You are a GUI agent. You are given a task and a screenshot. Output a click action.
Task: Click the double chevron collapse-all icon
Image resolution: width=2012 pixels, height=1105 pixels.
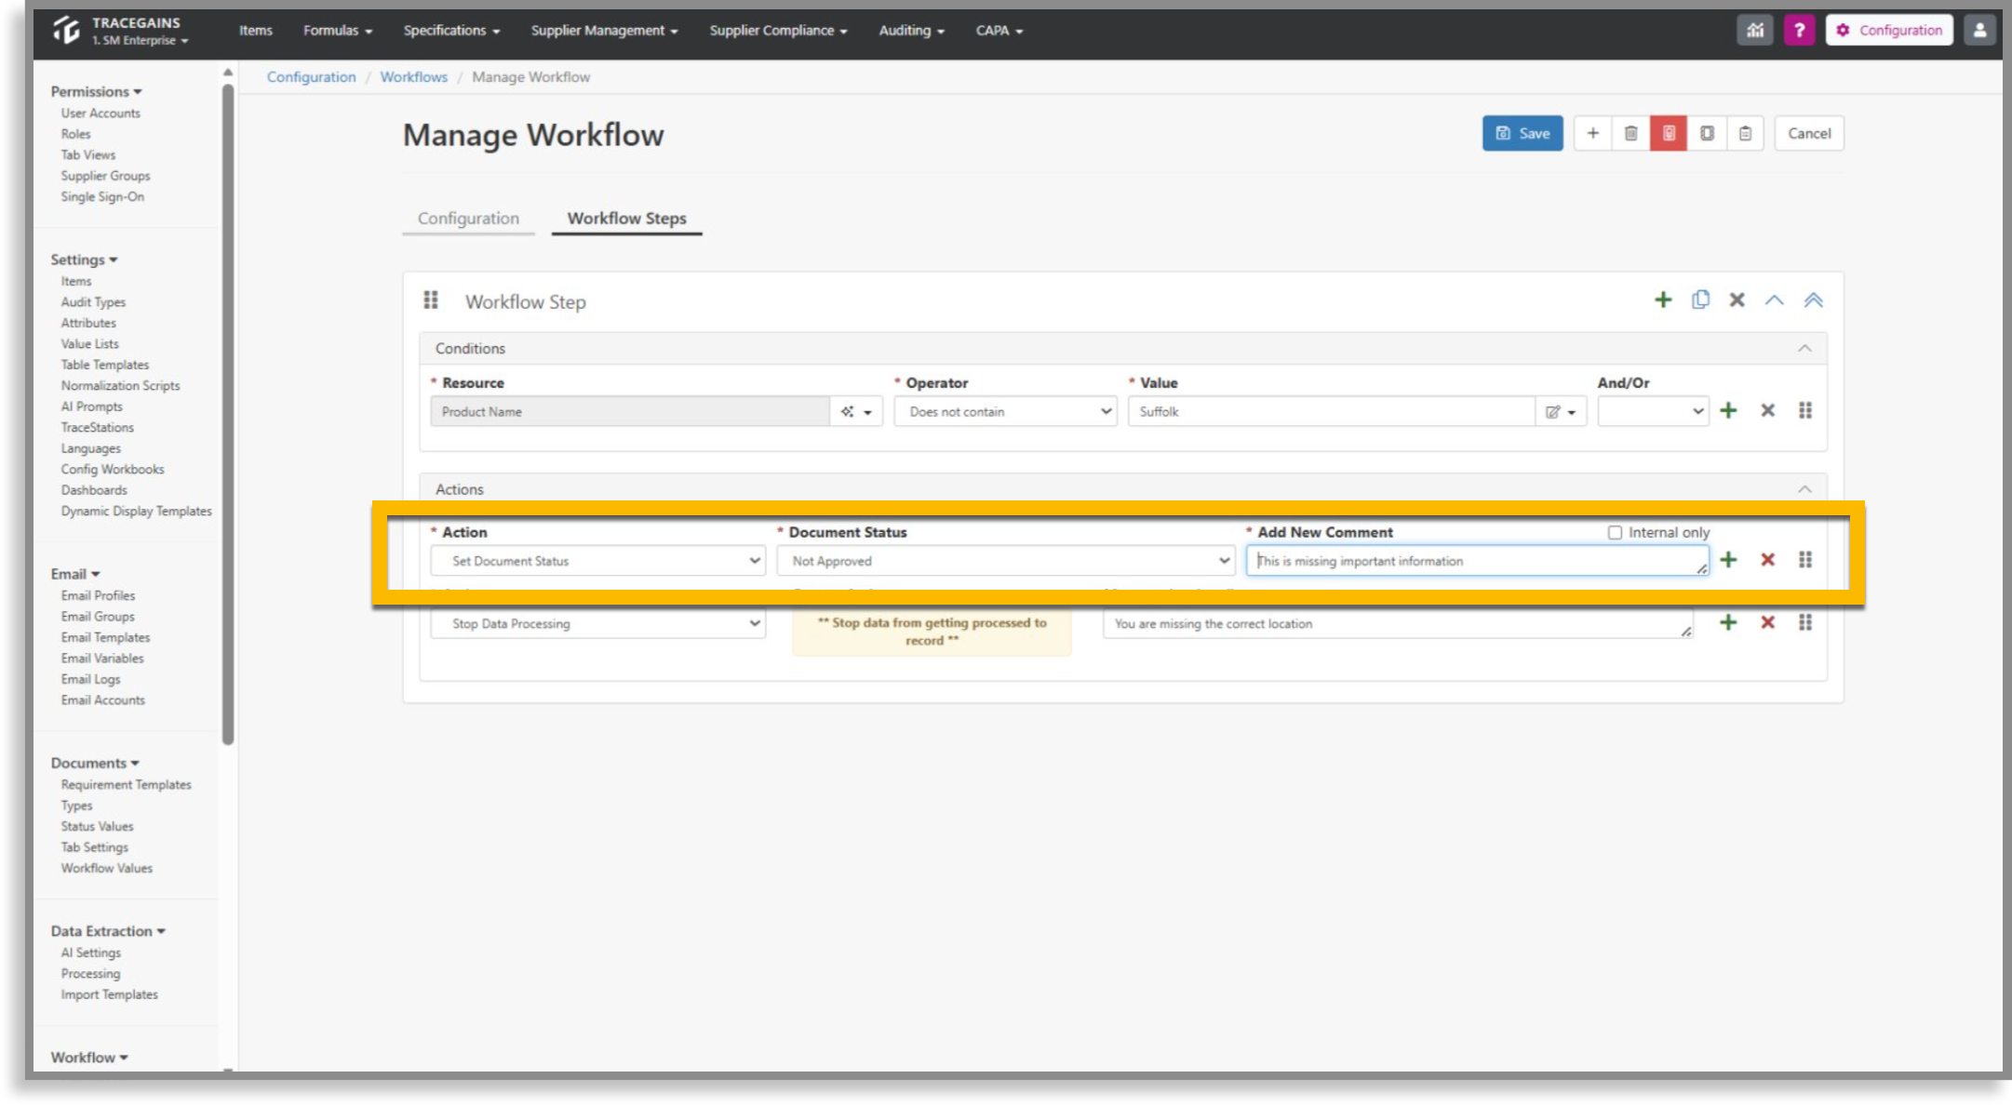1813,300
